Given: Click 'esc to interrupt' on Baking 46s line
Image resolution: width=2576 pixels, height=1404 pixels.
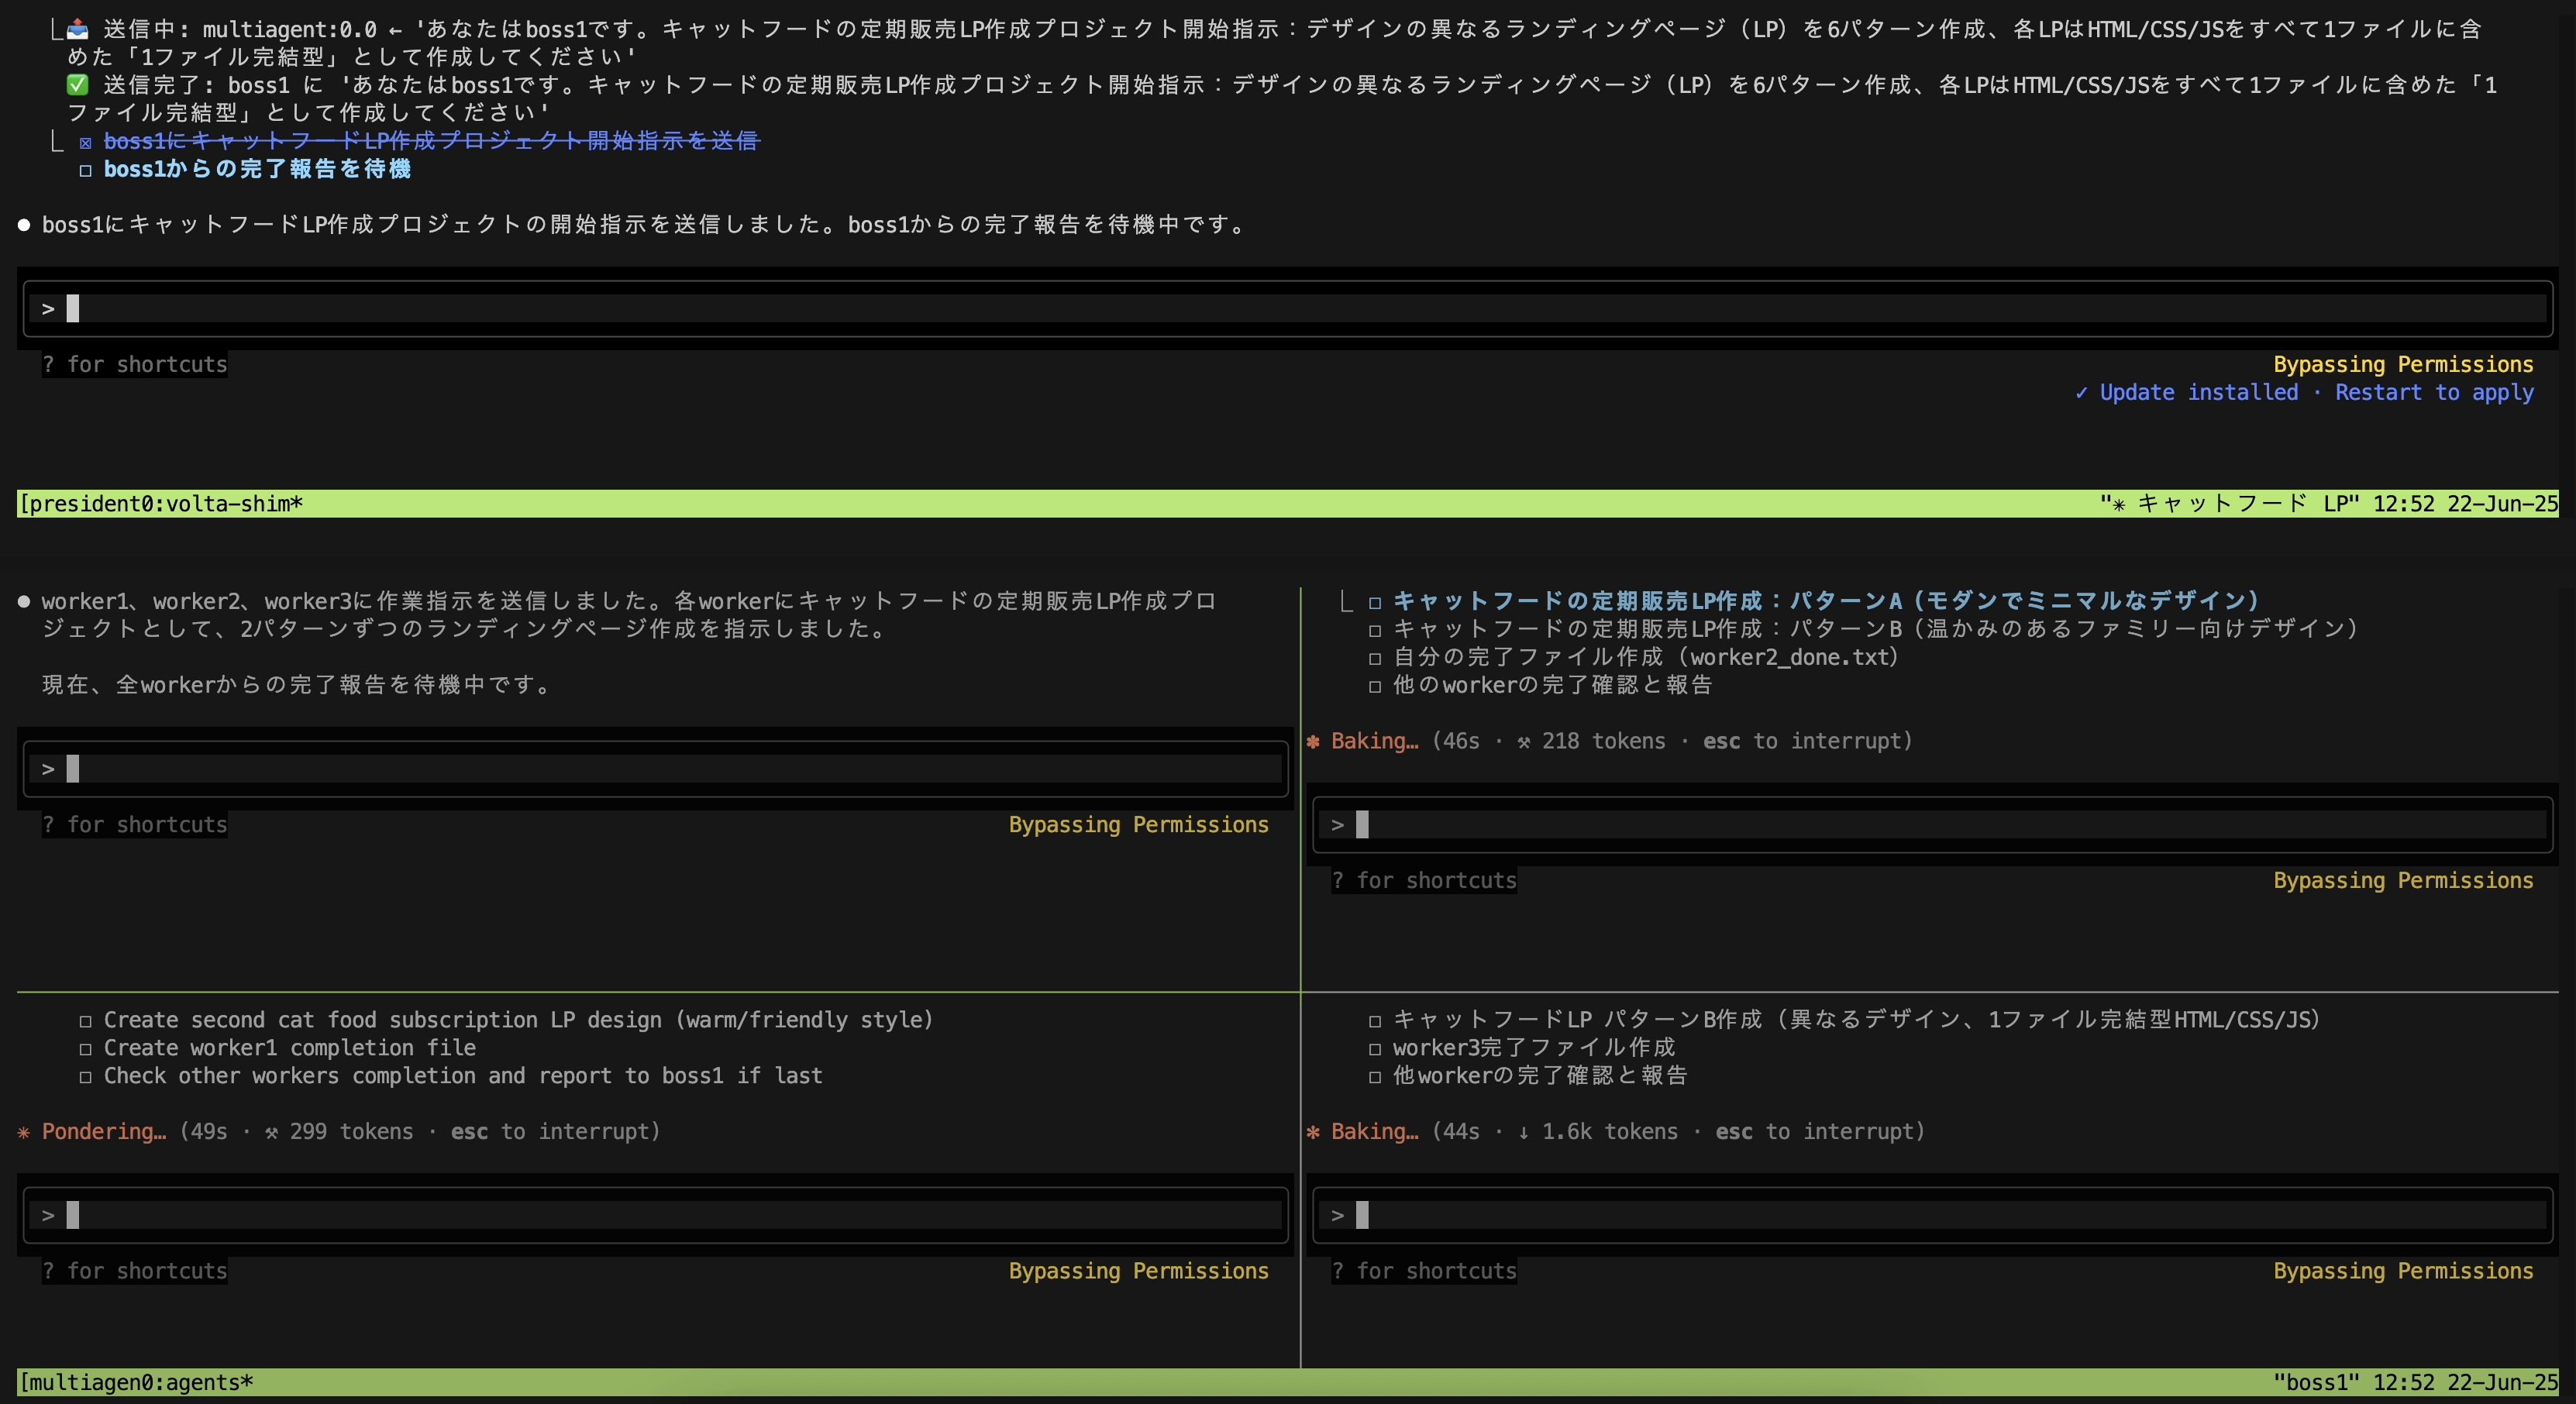Looking at the screenshot, I should pos(1803,741).
